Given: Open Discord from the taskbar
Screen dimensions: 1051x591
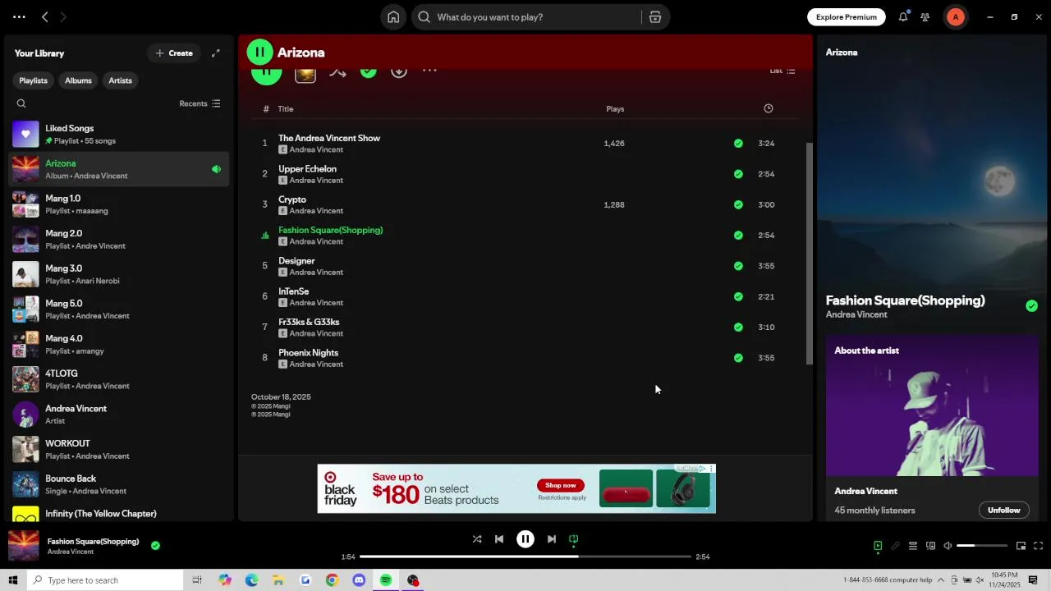Looking at the screenshot, I should (359, 580).
